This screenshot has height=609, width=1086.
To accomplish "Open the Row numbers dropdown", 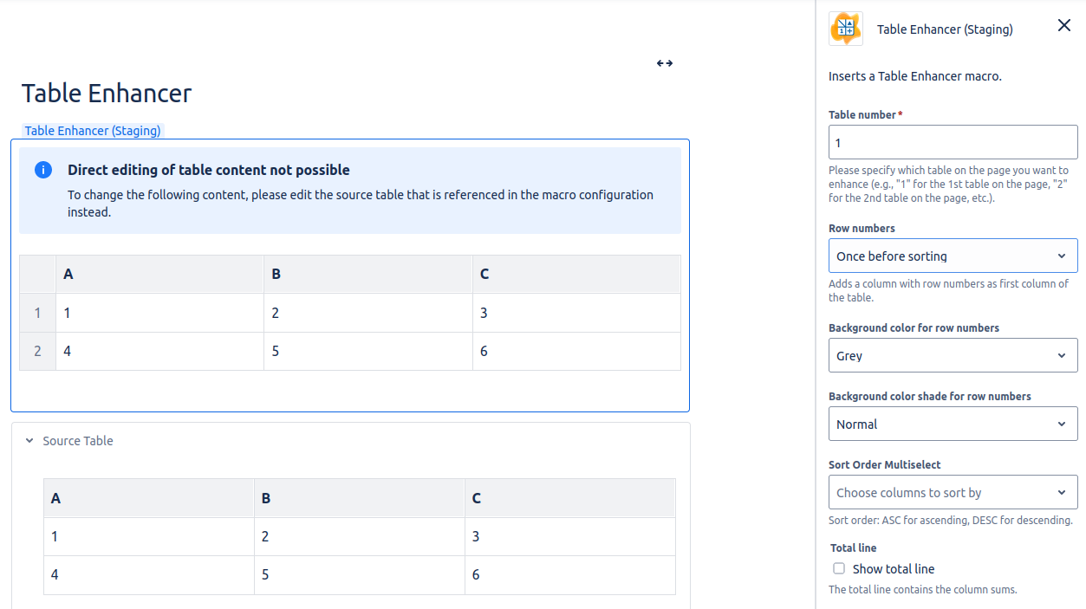I will [x=952, y=256].
